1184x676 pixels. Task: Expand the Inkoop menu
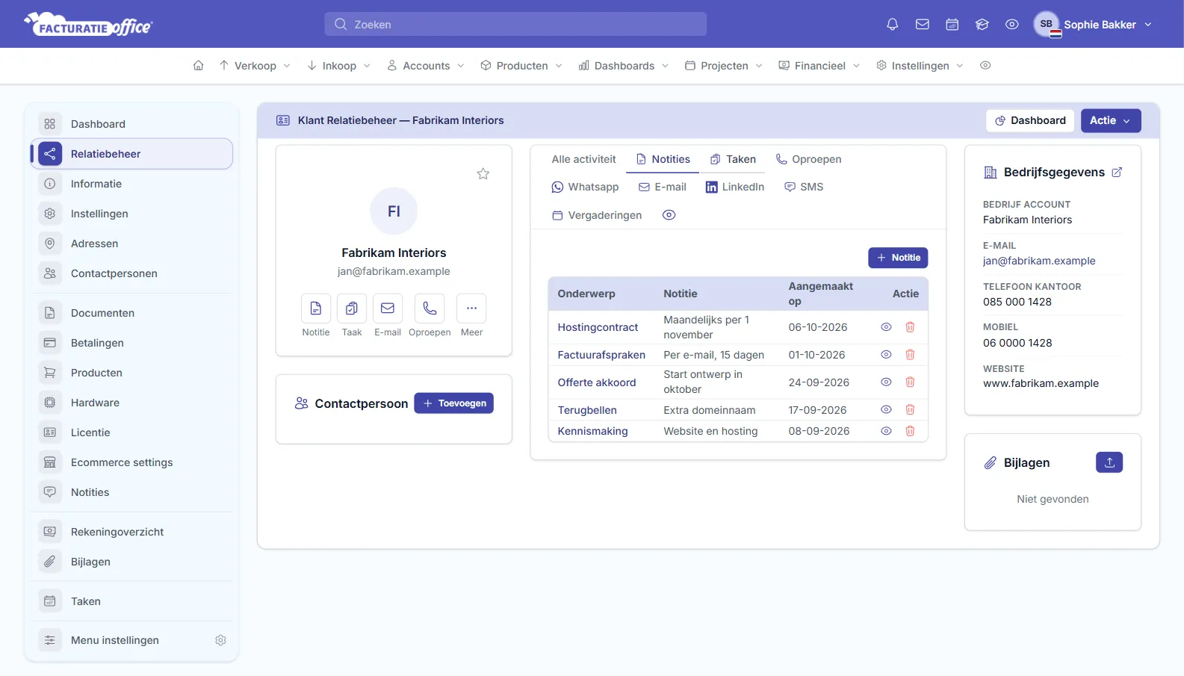coord(339,66)
